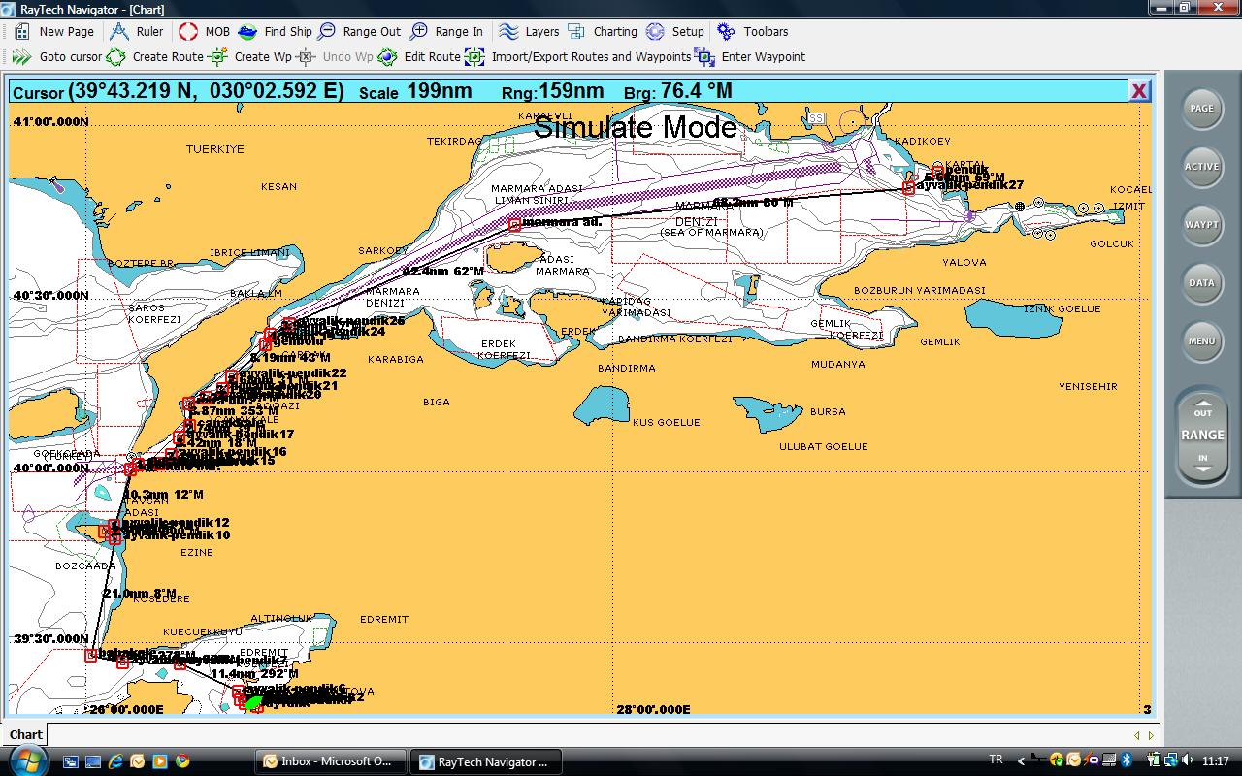Screen dimensions: 1242x776
Task: Center the chart with Find Ship
Action: [x=277, y=31]
